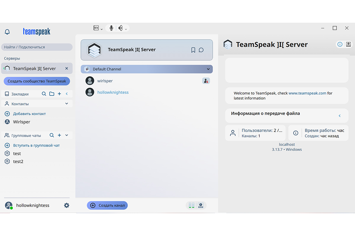The height and width of the screenshot is (236, 355).
Task: Click the talk status icon next to wirlsper
Action: 206,81
